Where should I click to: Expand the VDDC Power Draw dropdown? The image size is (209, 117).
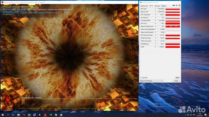[x=155, y=38]
